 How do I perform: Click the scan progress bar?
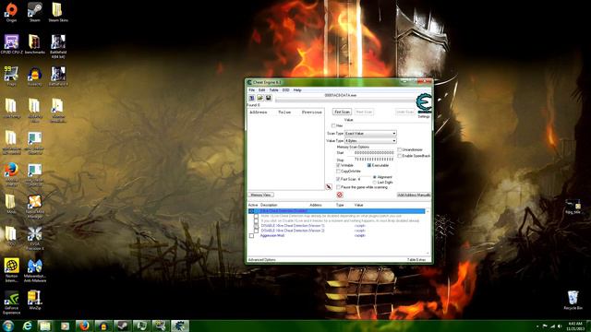tap(344, 101)
